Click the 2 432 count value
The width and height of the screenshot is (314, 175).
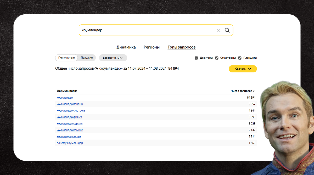[252, 130]
